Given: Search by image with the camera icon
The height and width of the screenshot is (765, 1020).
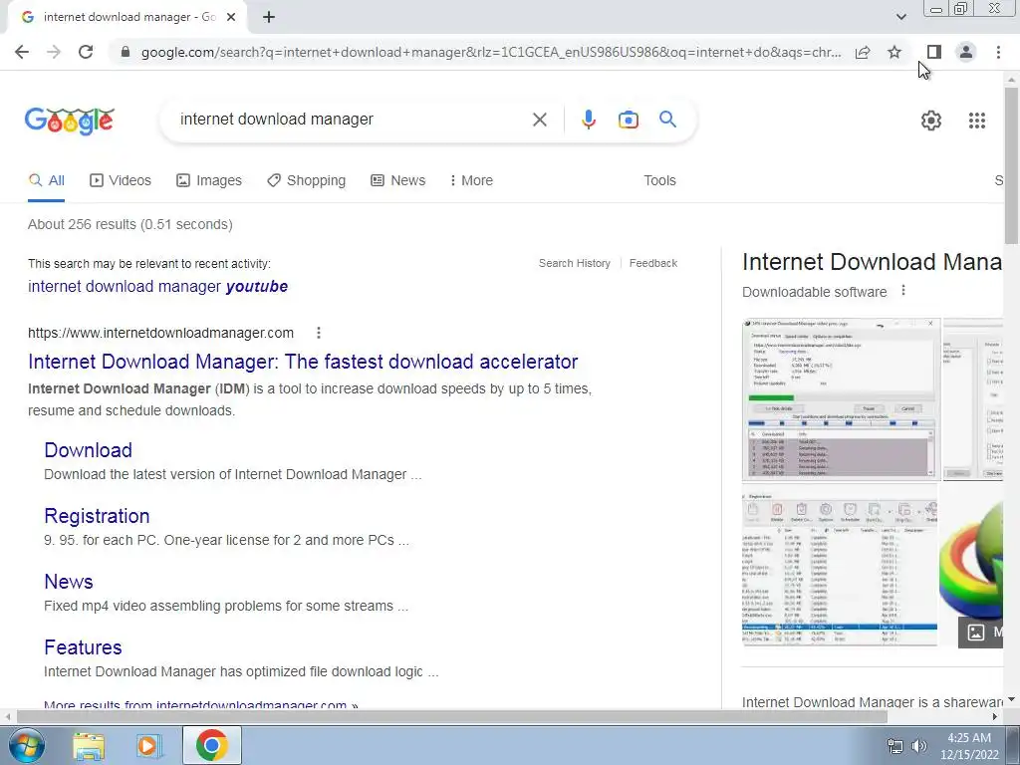Looking at the screenshot, I should tap(628, 120).
